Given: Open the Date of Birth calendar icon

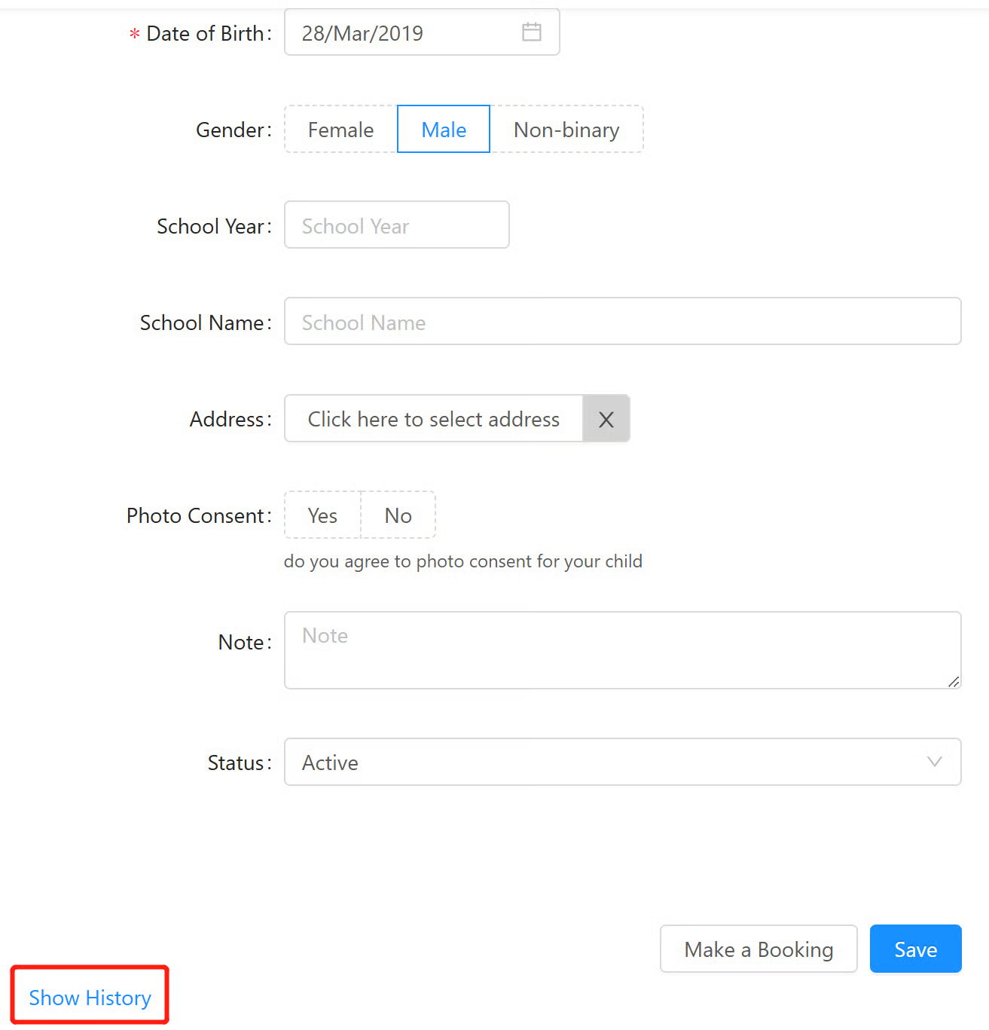Looking at the screenshot, I should tap(531, 32).
